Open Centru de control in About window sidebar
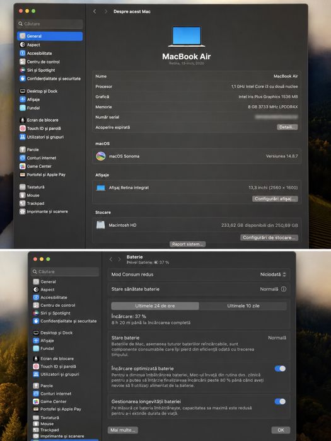Viewport: 331px width, 441px height. pyautogui.click(x=40, y=62)
